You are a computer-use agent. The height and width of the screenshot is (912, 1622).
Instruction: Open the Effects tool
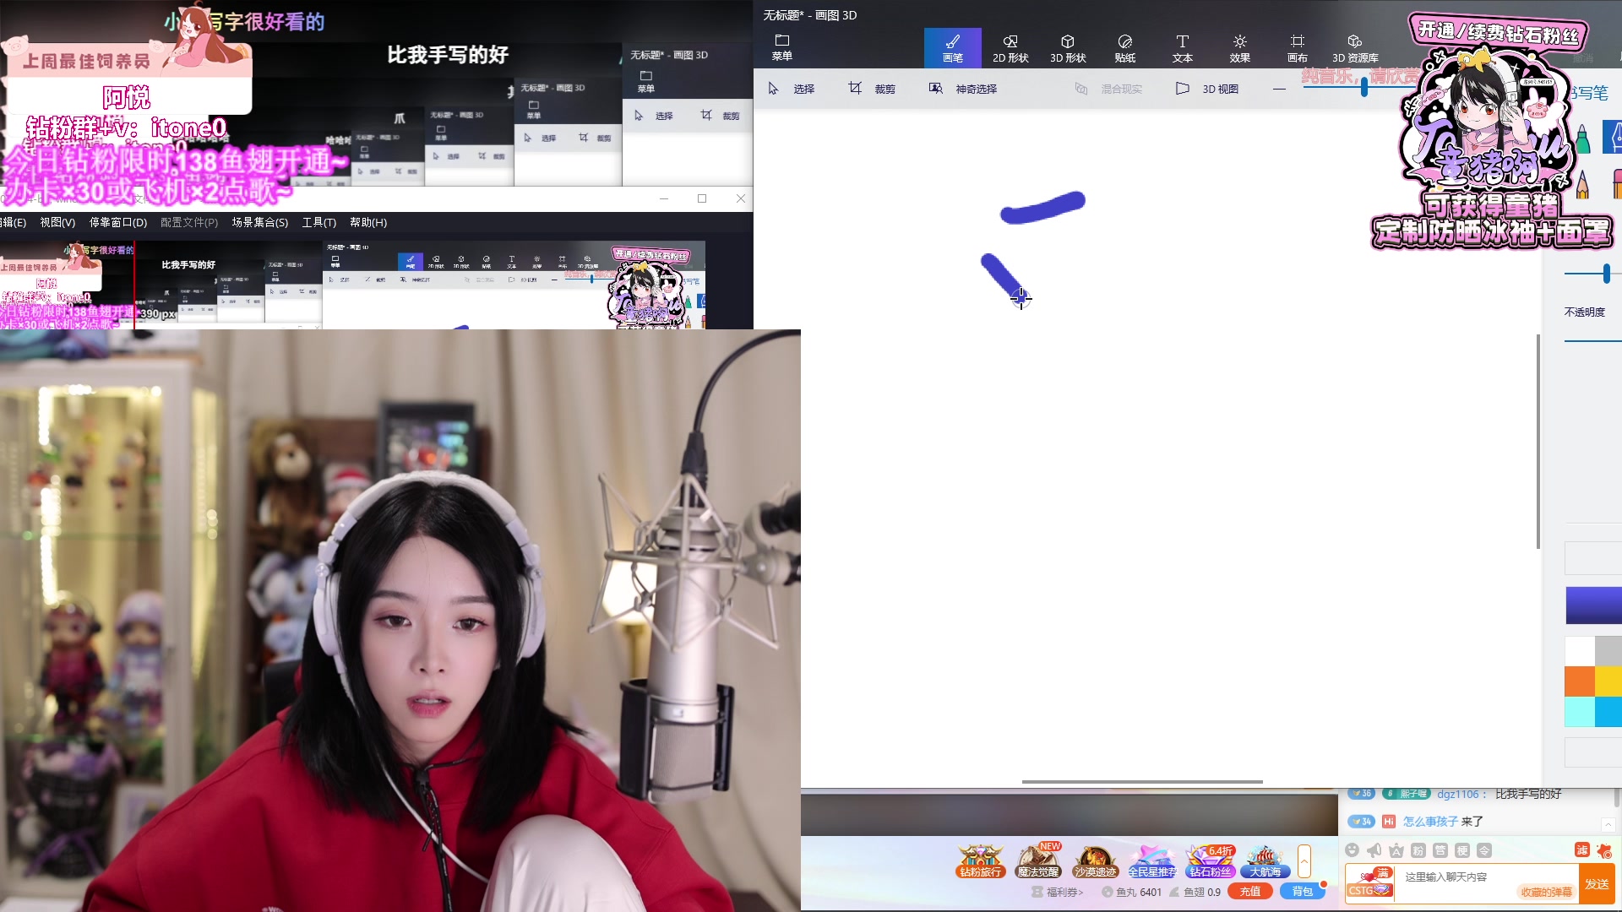click(x=1239, y=48)
